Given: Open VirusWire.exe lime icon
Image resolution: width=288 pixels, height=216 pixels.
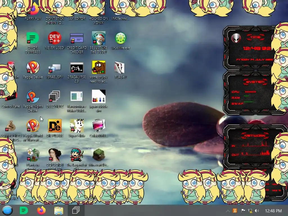Looking at the screenshot, I should click(x=120, y=38).
